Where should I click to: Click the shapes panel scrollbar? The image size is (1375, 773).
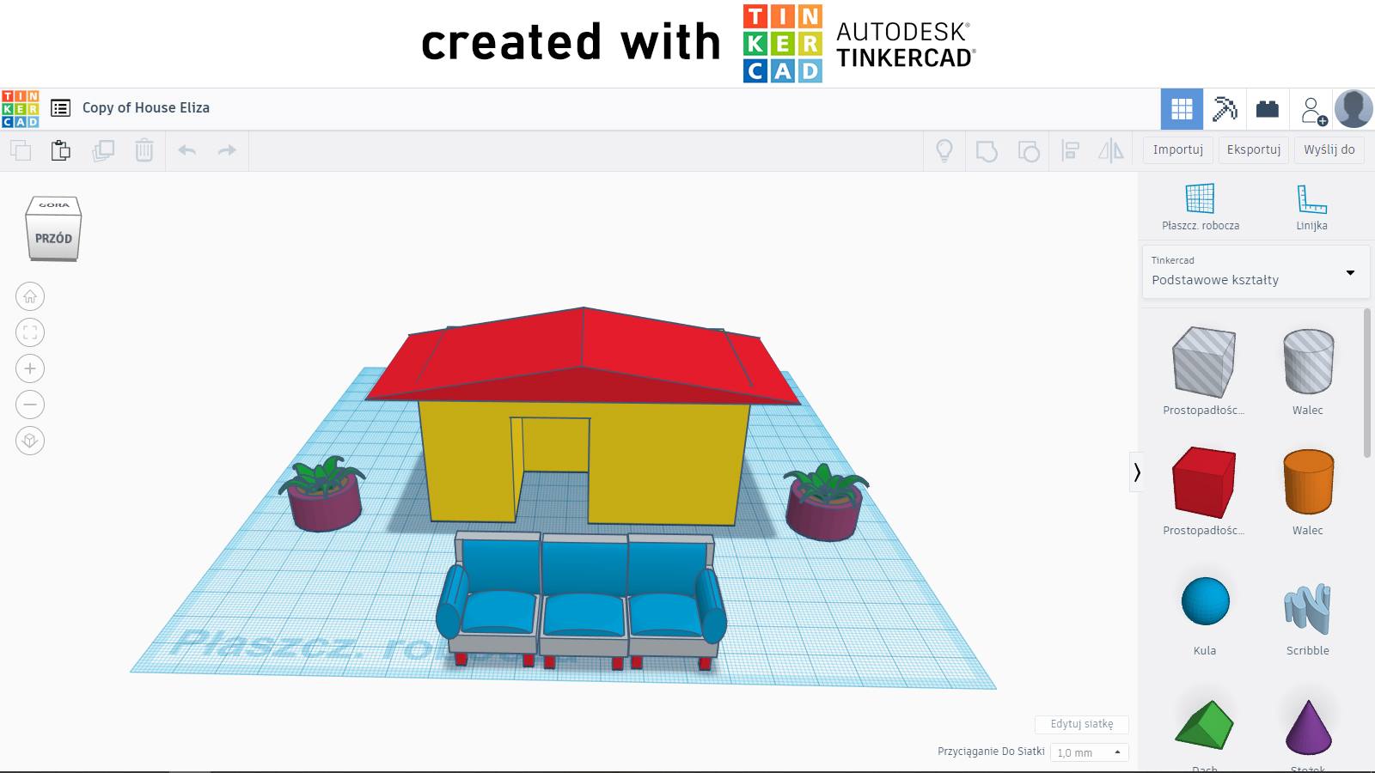click(x=1368, y=383)
